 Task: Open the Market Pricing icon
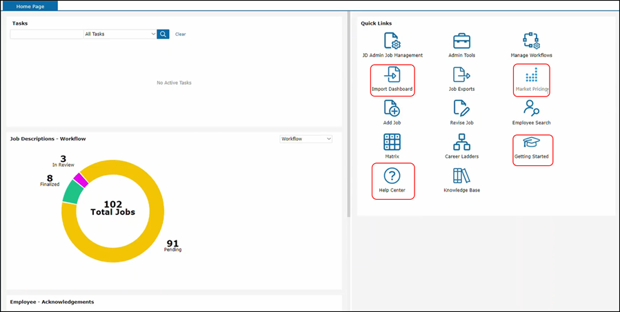point(531,76)
